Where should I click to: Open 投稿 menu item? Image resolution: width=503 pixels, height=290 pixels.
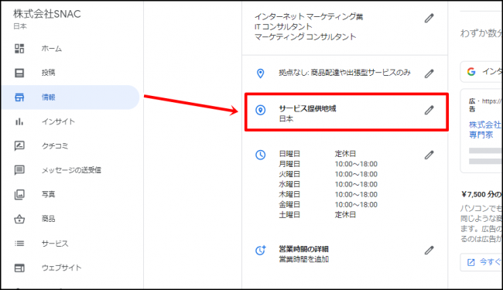48,73
